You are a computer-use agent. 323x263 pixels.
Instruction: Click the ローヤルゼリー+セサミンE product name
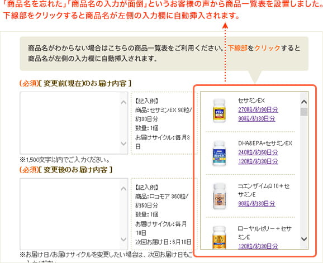click(264, 233)
